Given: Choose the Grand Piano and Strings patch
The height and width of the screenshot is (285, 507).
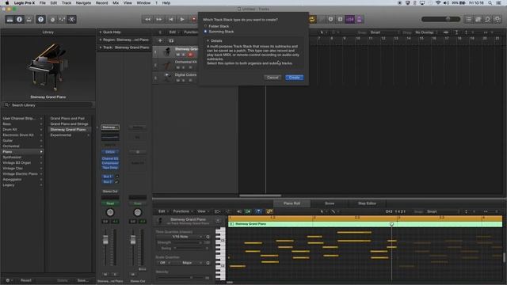Looking at the screenshot, I should click(x=69, y=123).
